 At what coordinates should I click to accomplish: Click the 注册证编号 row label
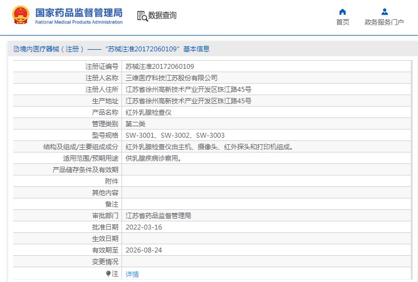pos(102,67)
